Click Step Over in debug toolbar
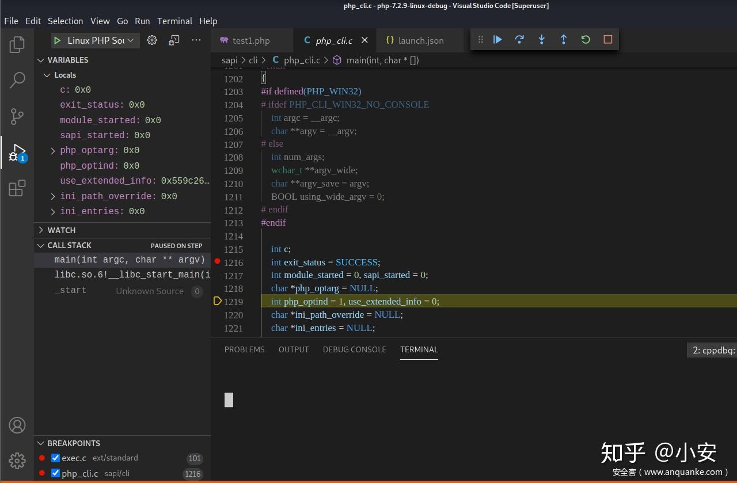Viewport: 737px width, 483px height. coord(519,40)
